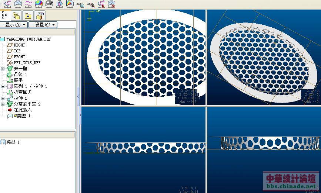Screen dimensions: 321x193
Task: Click the top-left perforated ellipse viewport
Action: click(x=144, y=57)
